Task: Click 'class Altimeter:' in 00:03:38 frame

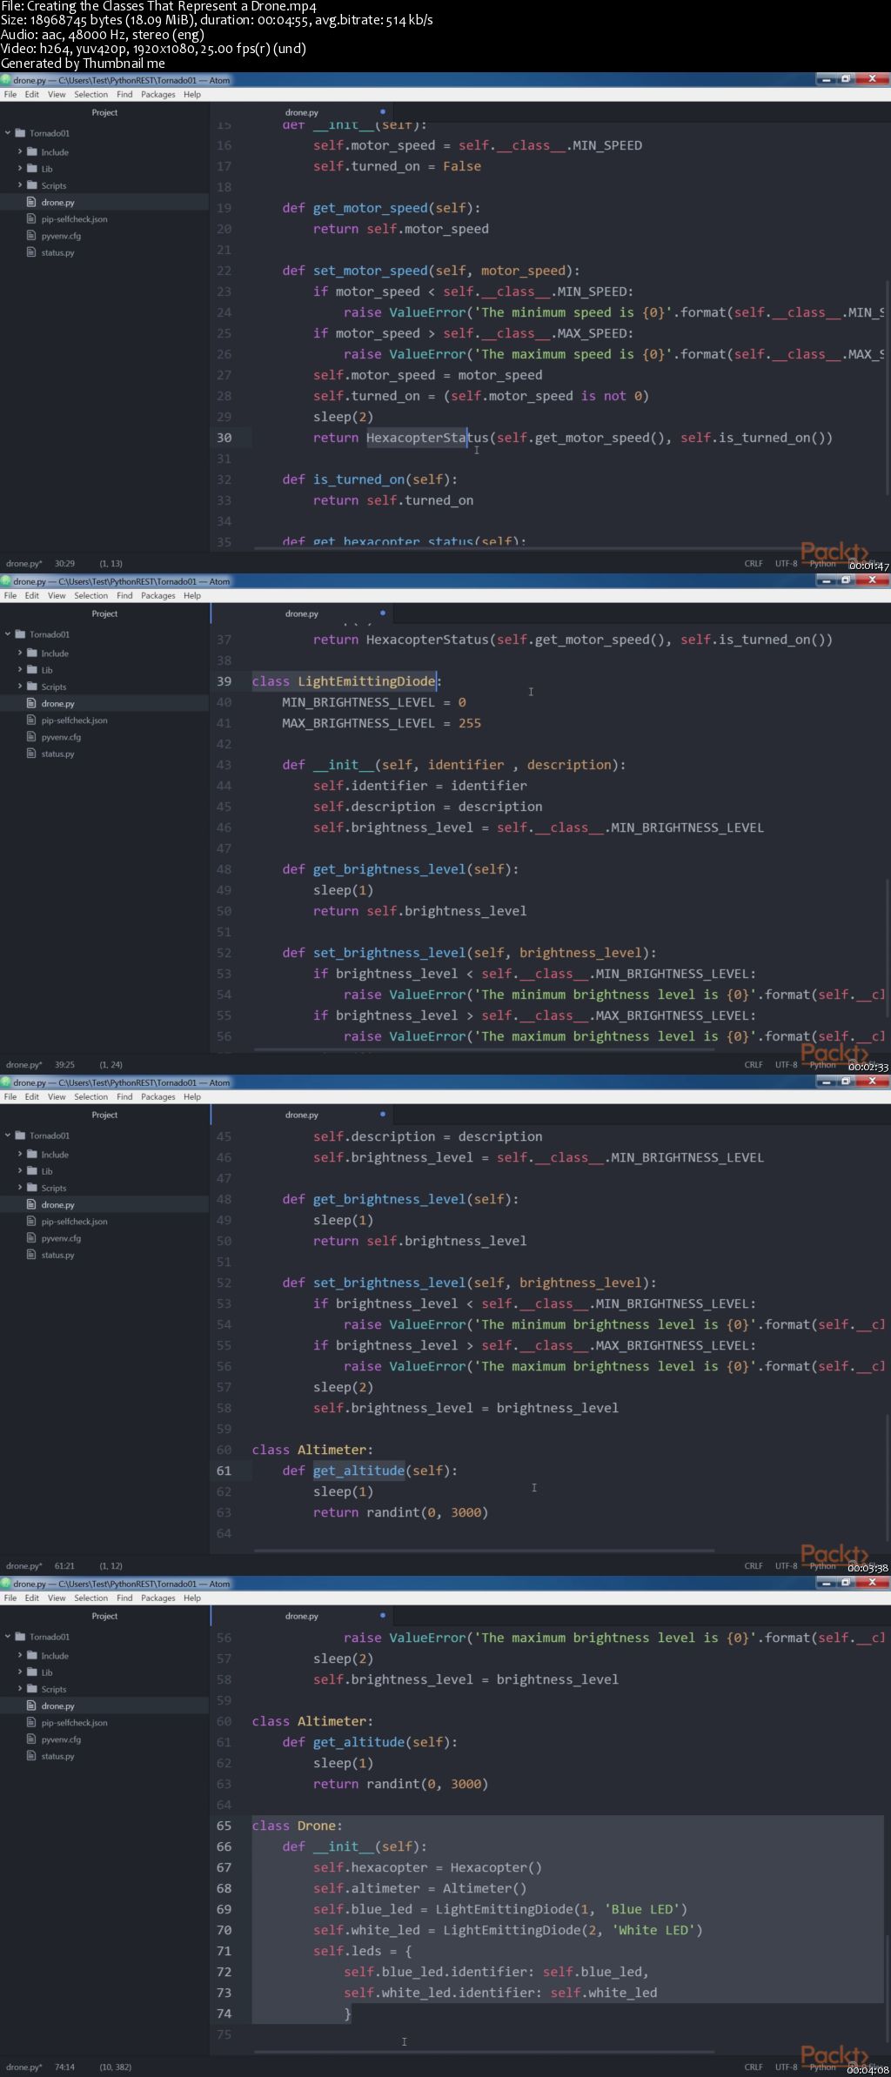Action: click(312, 1450)
